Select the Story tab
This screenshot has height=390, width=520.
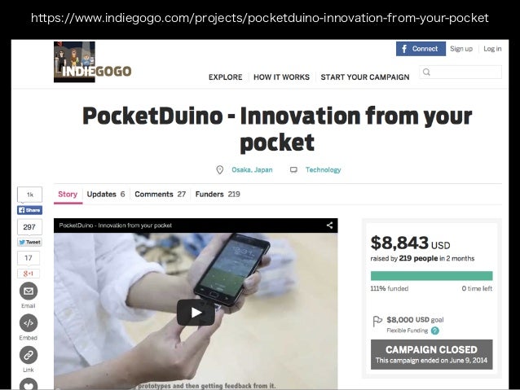click(68, 194)
